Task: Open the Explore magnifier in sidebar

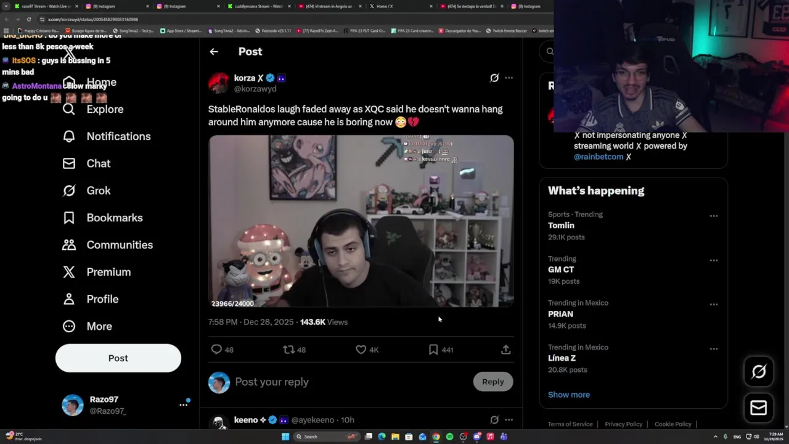Action: pos(69,109)
